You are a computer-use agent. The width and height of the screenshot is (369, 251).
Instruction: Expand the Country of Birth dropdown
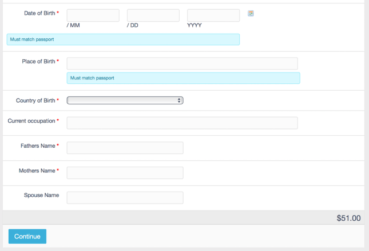(125, 100)
